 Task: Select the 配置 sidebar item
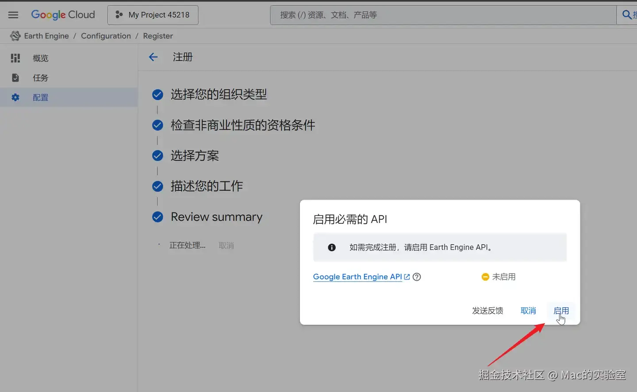pos(69,97)
